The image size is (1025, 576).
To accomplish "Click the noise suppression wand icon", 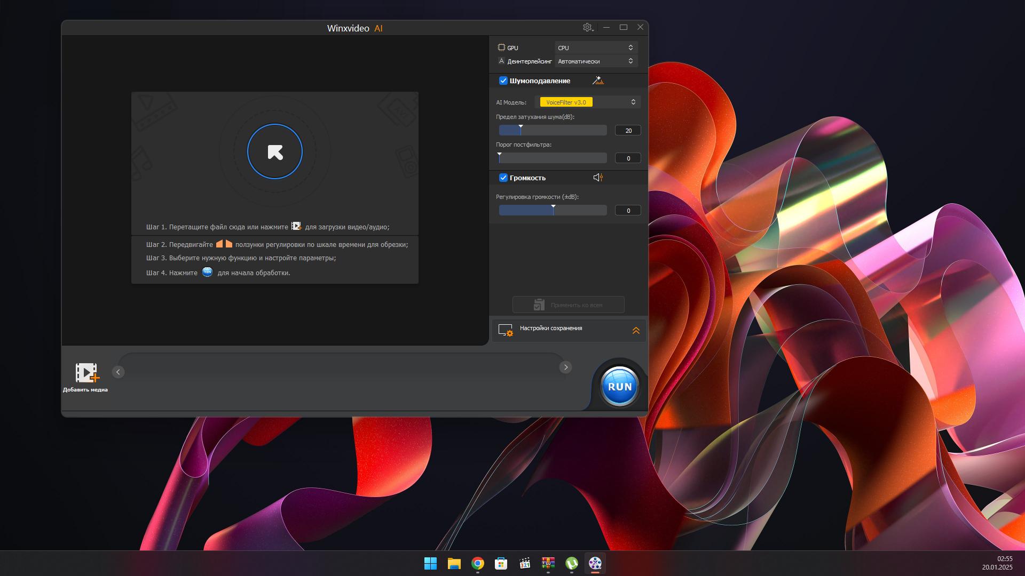I will 598,81.
